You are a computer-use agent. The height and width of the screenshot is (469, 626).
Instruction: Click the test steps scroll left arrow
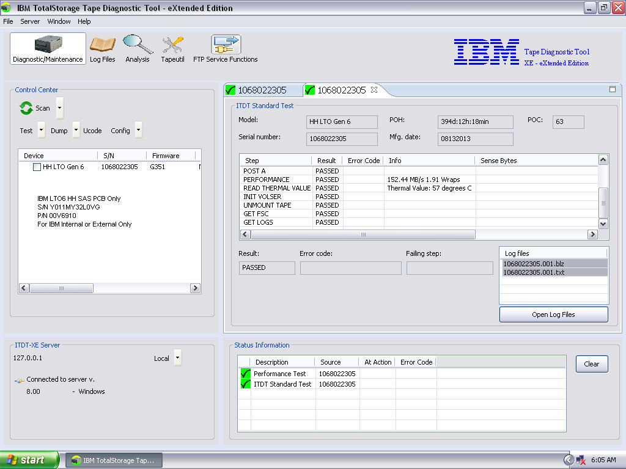click(246, 234)
